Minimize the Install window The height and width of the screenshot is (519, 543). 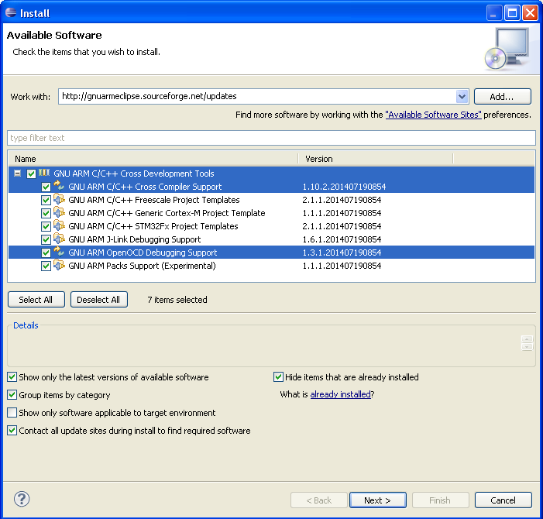(494, 13)
